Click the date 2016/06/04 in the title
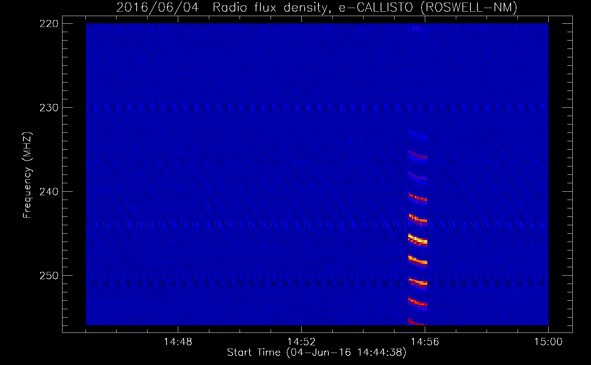 click(158, 7)
